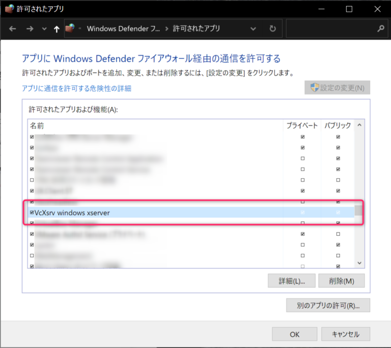The height and width of the screenshot is (348, 391).
Task: Click the 設定の変更(N) button
Action: click(x=337, y=87)
